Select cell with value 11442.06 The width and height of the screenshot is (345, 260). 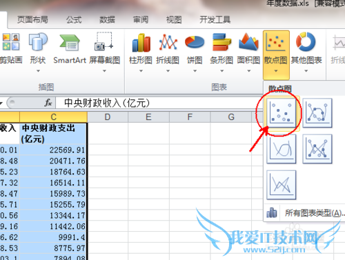pos(53,226)
